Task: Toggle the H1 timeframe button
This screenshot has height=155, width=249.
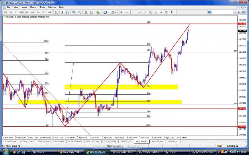Action: click(27, 12)
